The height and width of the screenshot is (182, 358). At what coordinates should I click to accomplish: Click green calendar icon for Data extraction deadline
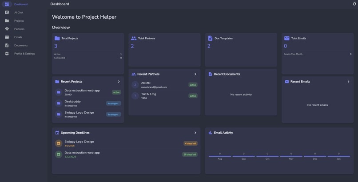click(59, 154)
